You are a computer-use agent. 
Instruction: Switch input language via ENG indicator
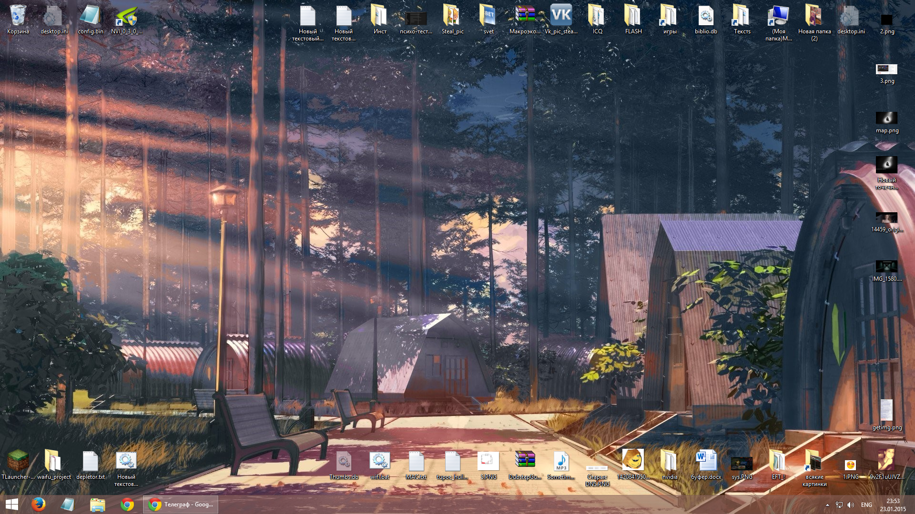pyautogui.click(x=866, y=505)
